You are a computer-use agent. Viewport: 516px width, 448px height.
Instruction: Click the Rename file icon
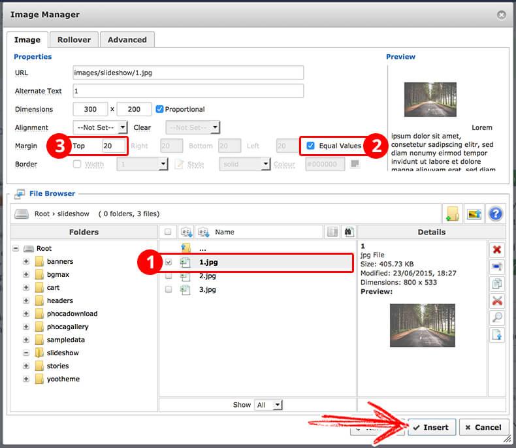click(x=497, y=266)
